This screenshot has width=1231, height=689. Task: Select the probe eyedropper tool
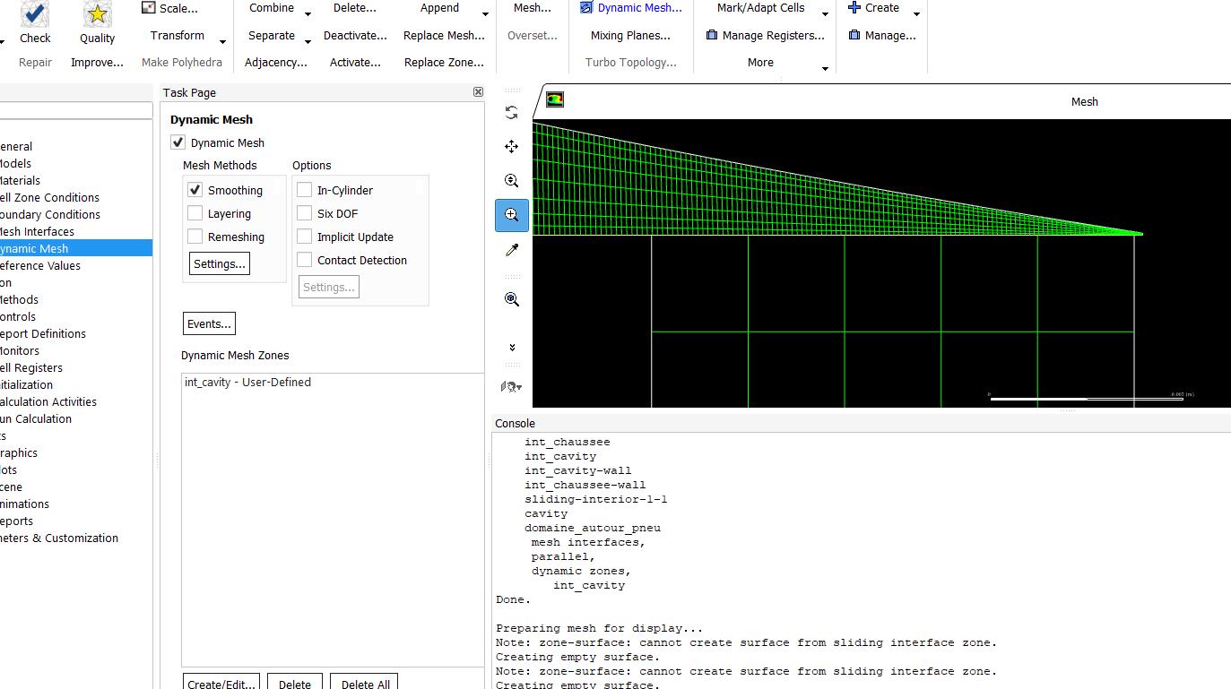point(511,250)
